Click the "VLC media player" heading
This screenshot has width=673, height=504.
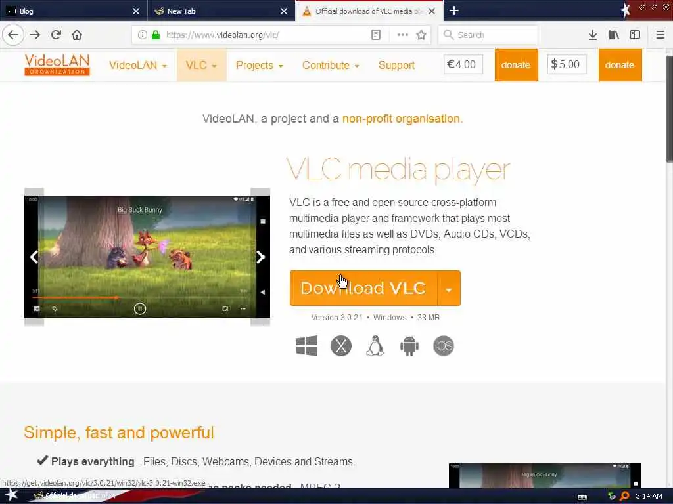[x=398, y=170]
